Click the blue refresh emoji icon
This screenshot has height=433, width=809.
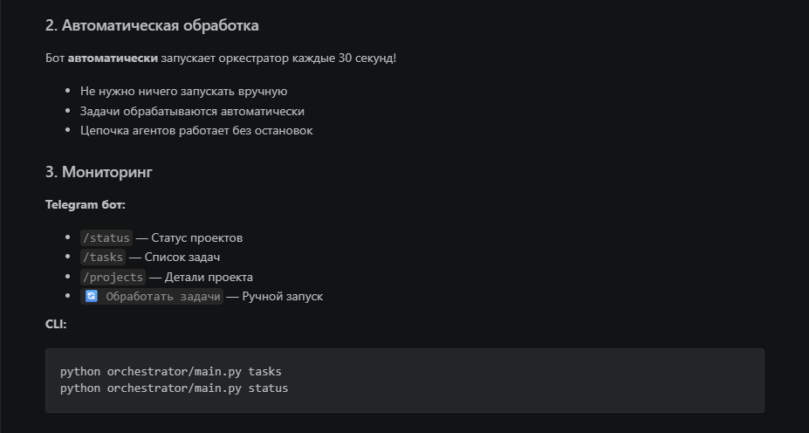coord(91,297)
